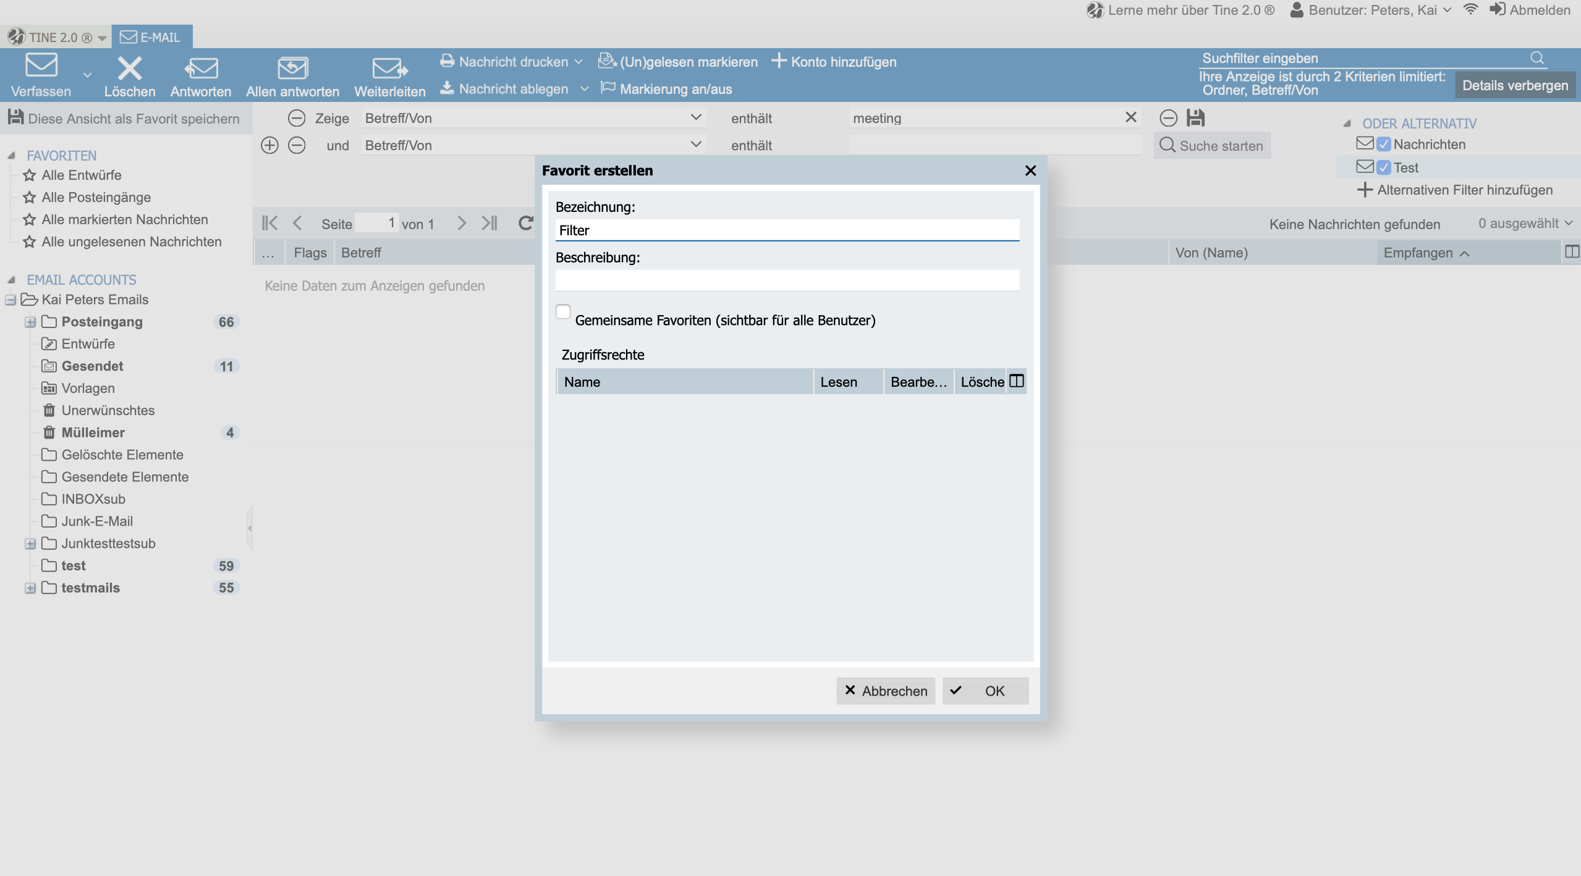Open Nachricht drucken dropdown arrow
The height and width of the screenshot is (876, 1581).
coord(579,62)
